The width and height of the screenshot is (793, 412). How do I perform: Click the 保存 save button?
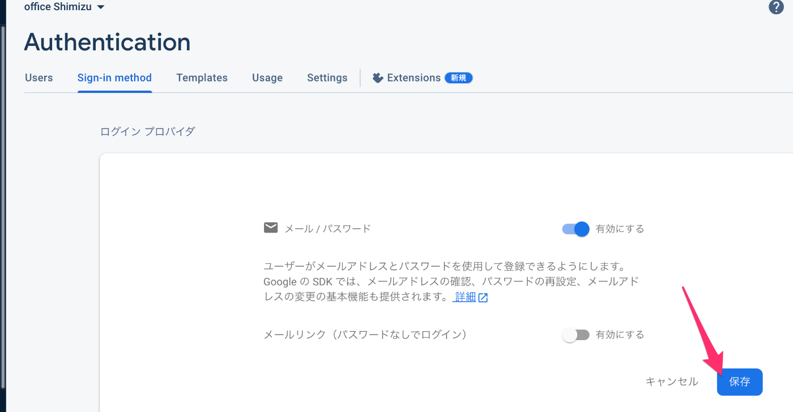[x=740, y=382]
